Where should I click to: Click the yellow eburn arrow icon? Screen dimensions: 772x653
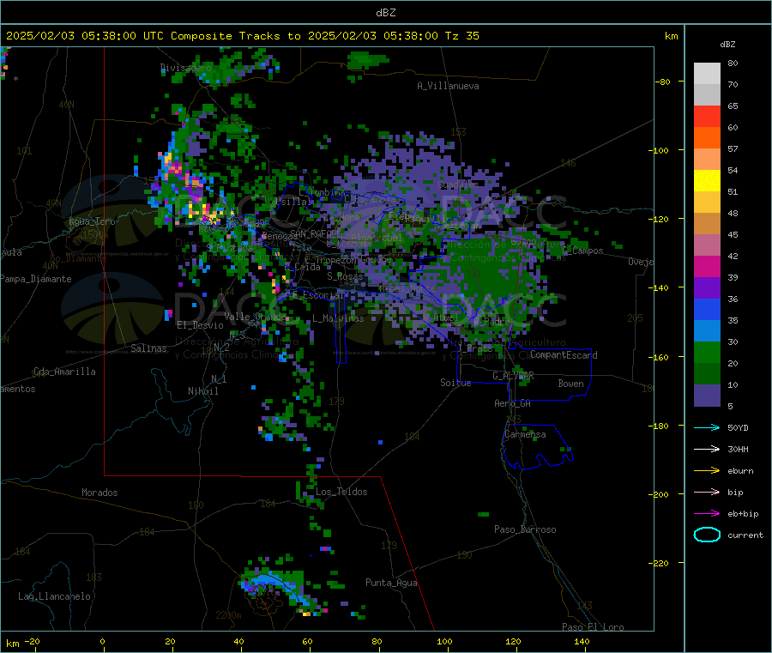tap(707, 470)
